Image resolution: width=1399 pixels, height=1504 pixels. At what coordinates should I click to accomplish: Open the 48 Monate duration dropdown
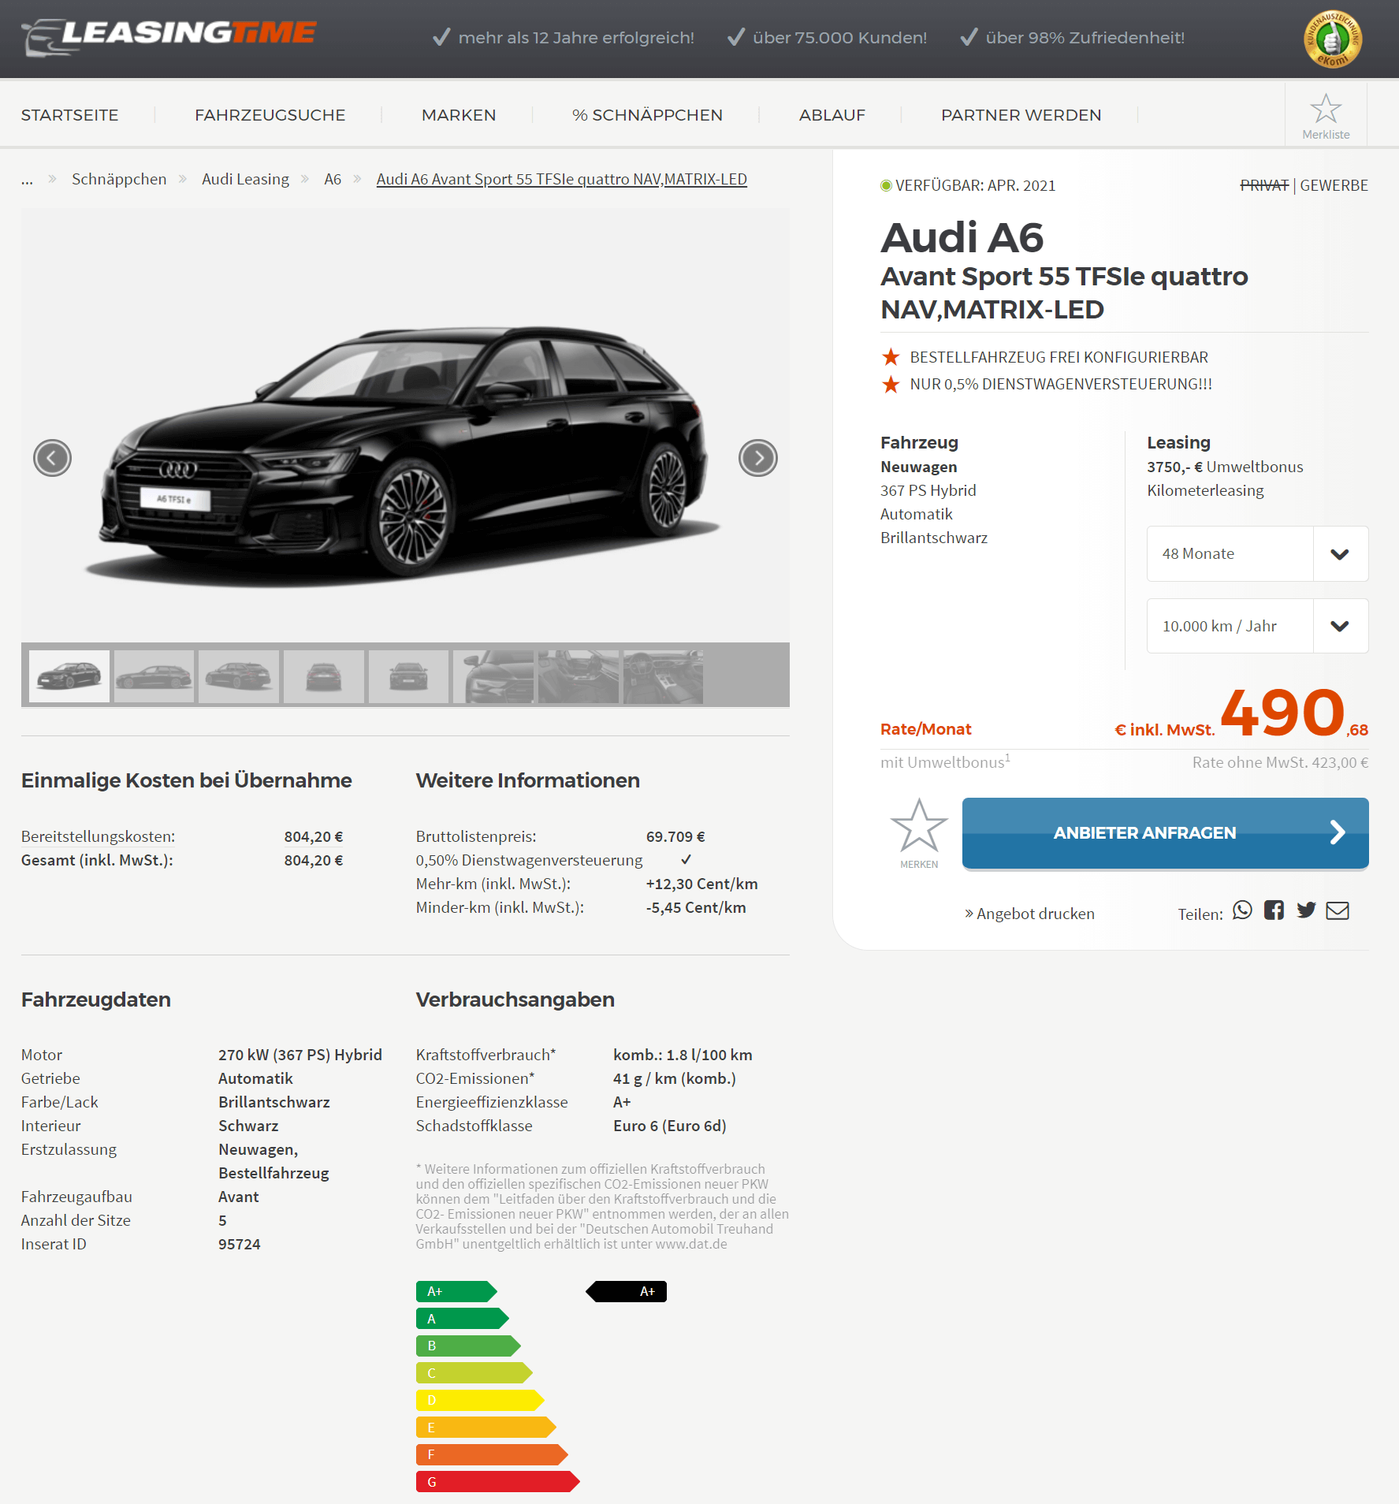[x=1257, y=553]
